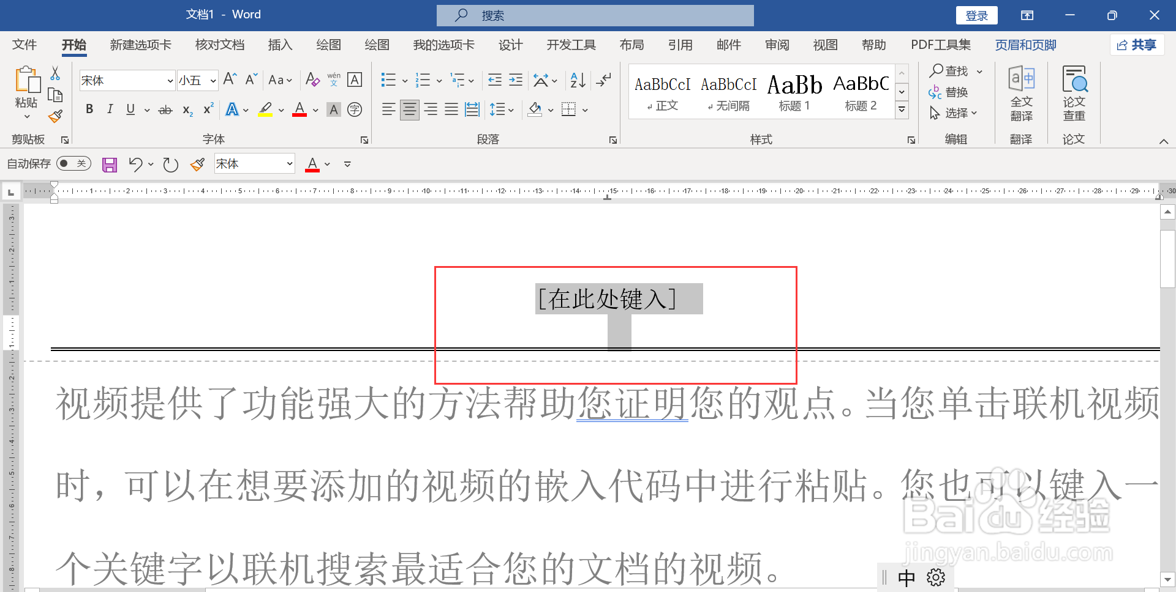Viewport: 1176px width, 592px height.
Task: Apply subscript formatting
Action: coord(187,110)
